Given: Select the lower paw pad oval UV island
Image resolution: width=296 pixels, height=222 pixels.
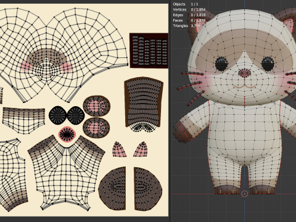Looking at the screenshot, I should tap(96, 128).
